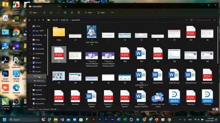Switch to large thumbnails view toggle
Screen dimensions: 220x123
pos(217,109)
